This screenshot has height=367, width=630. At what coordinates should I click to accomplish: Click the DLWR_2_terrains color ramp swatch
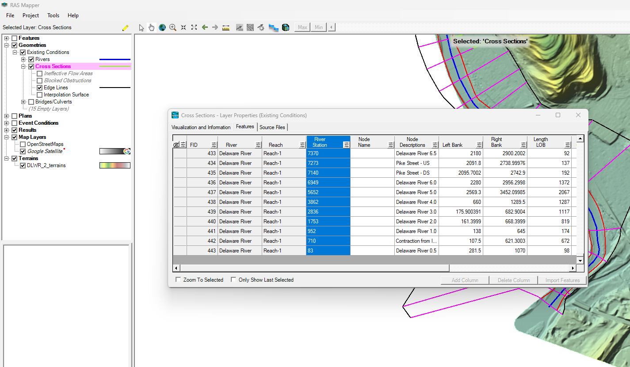coord(115,165)
